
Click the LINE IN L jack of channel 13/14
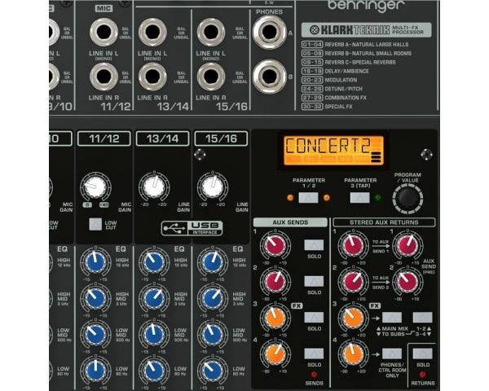(x=152, y=32)
